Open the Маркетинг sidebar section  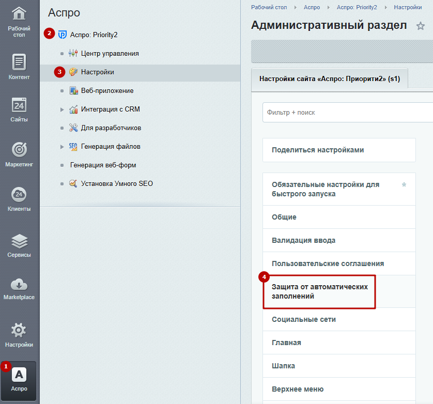point(19,154)
